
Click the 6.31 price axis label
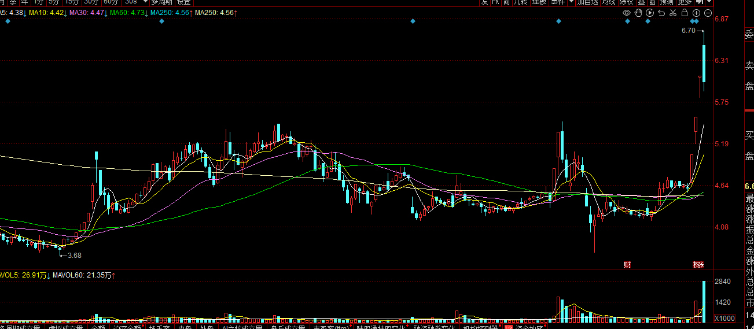point(721,61)
